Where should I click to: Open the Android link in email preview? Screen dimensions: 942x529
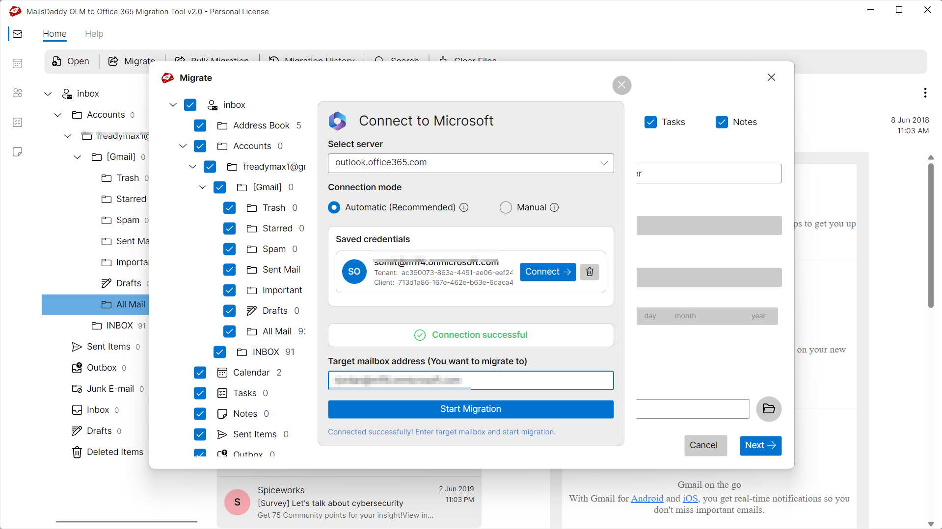647,499
